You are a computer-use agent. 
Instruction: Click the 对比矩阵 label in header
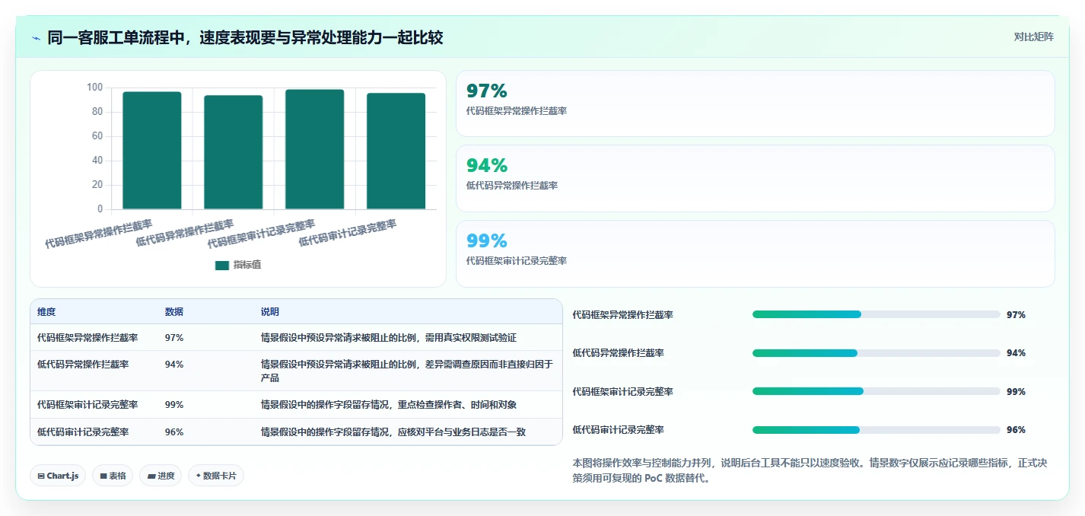[1034, 37]
